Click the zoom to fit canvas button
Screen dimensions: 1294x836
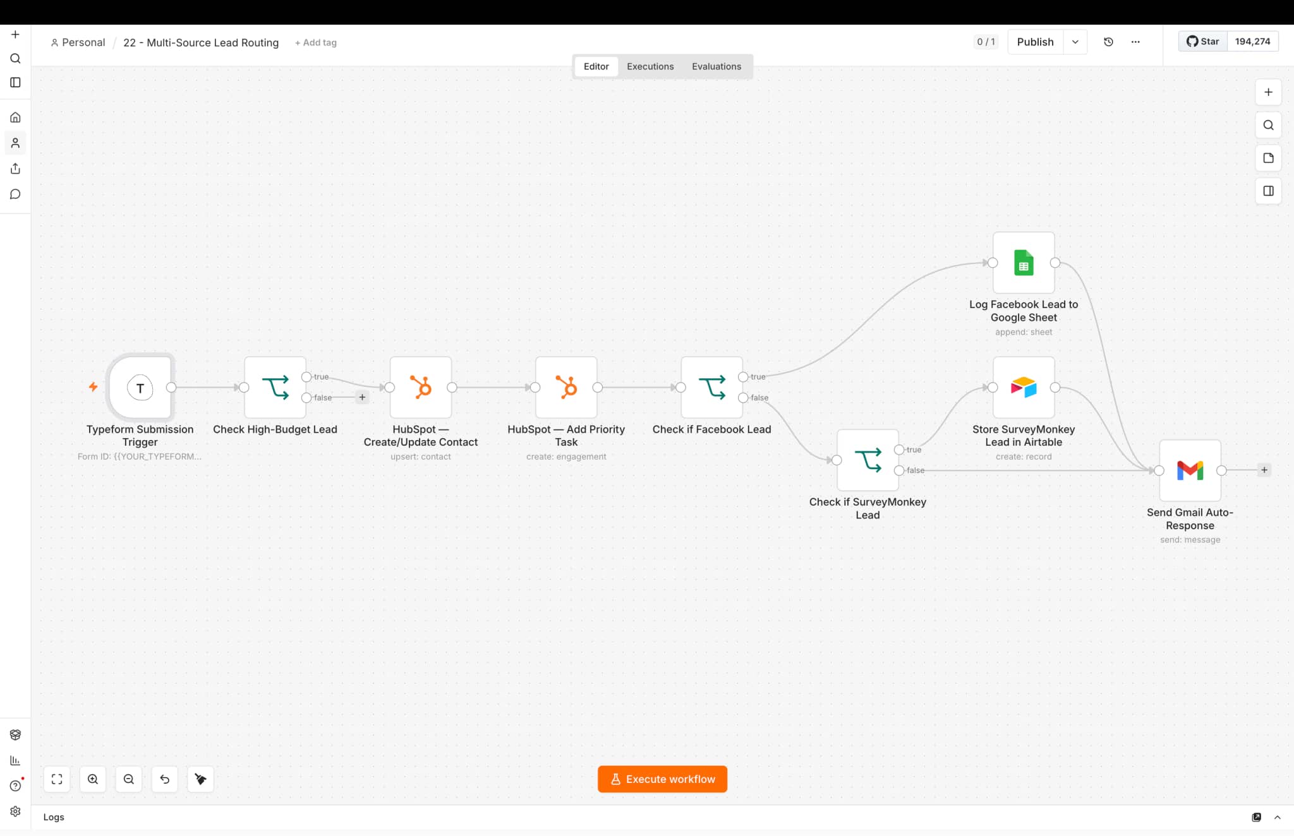pyautogui.click(x=57, y=779)
